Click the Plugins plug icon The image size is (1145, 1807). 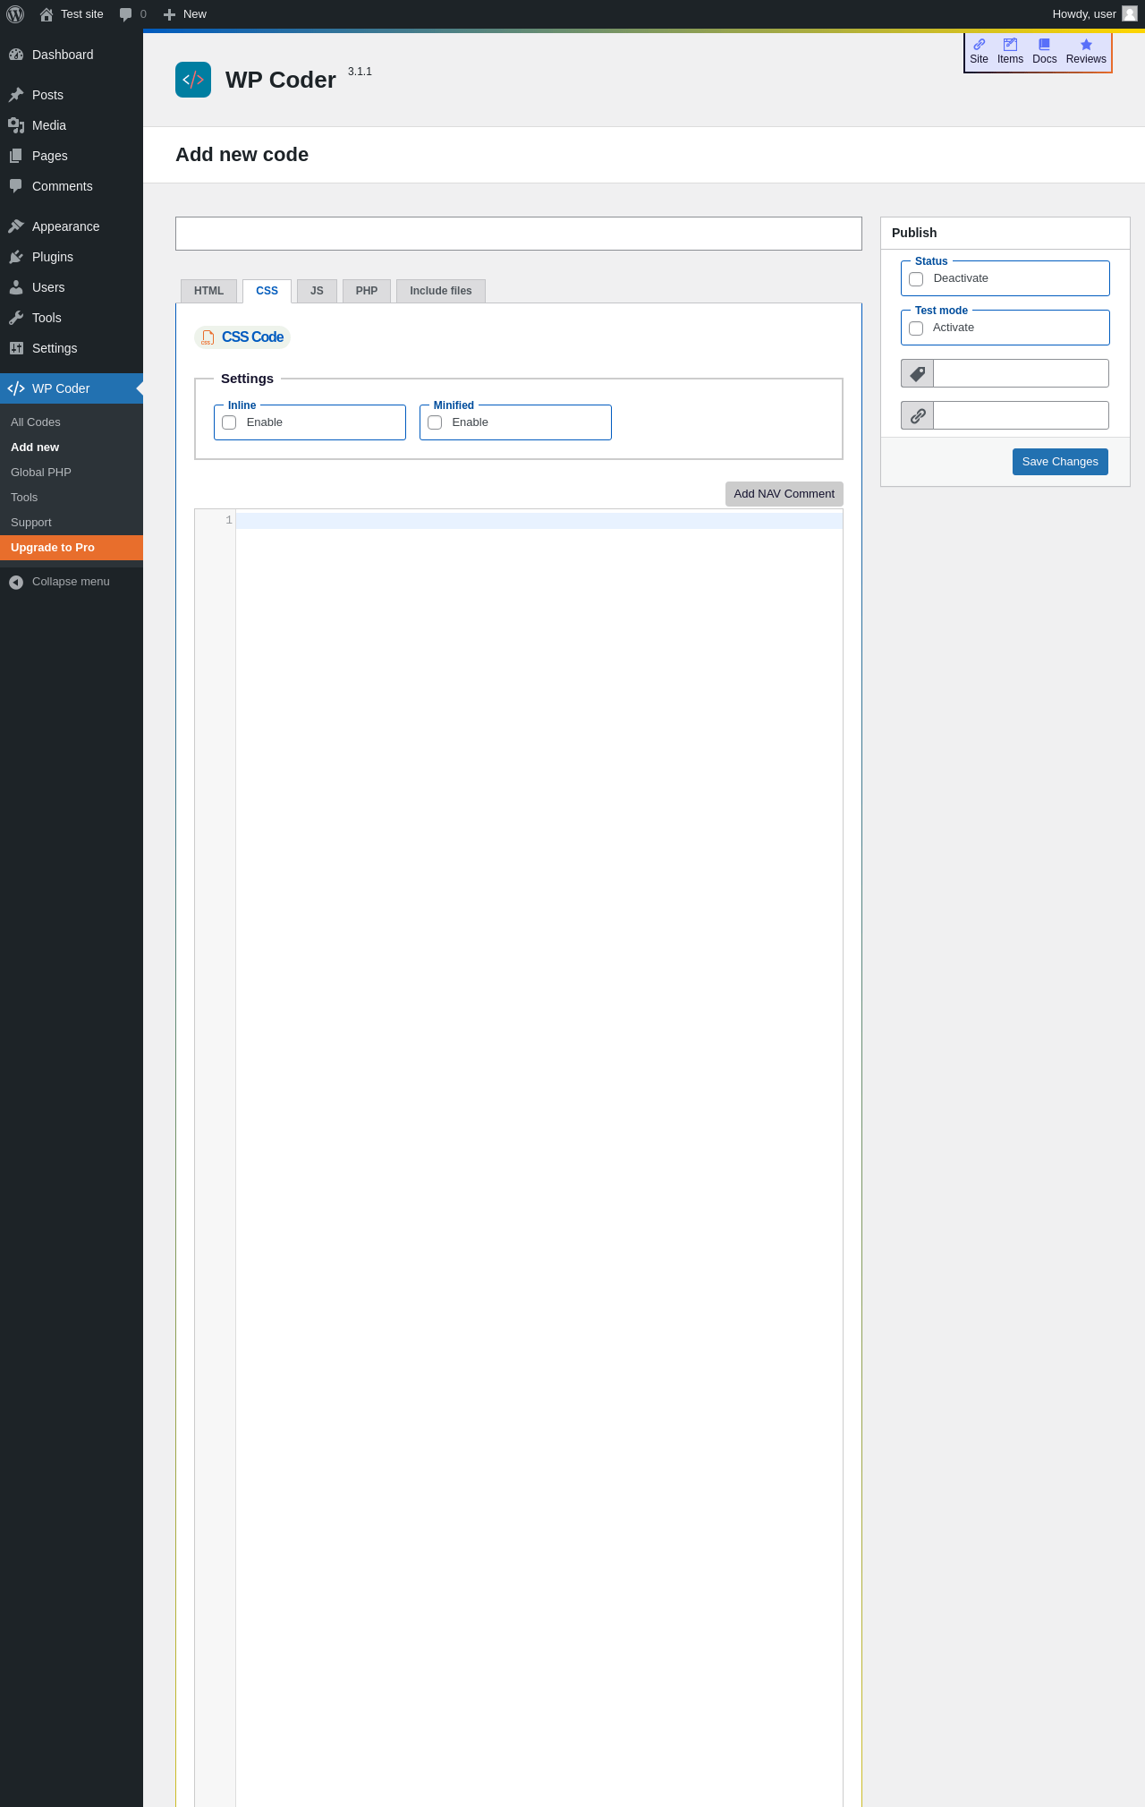point(16,257)
